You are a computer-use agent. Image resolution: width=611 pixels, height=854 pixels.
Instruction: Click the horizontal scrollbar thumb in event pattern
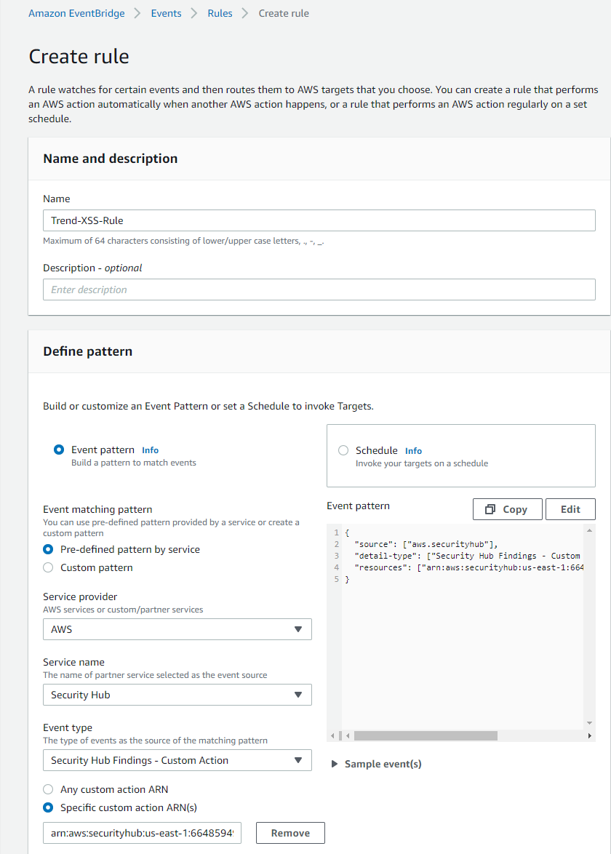(x=426, y=736)
